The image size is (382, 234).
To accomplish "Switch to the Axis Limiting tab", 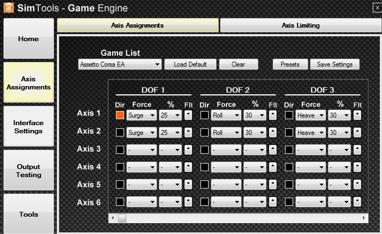I will click(x=300, y=25).
